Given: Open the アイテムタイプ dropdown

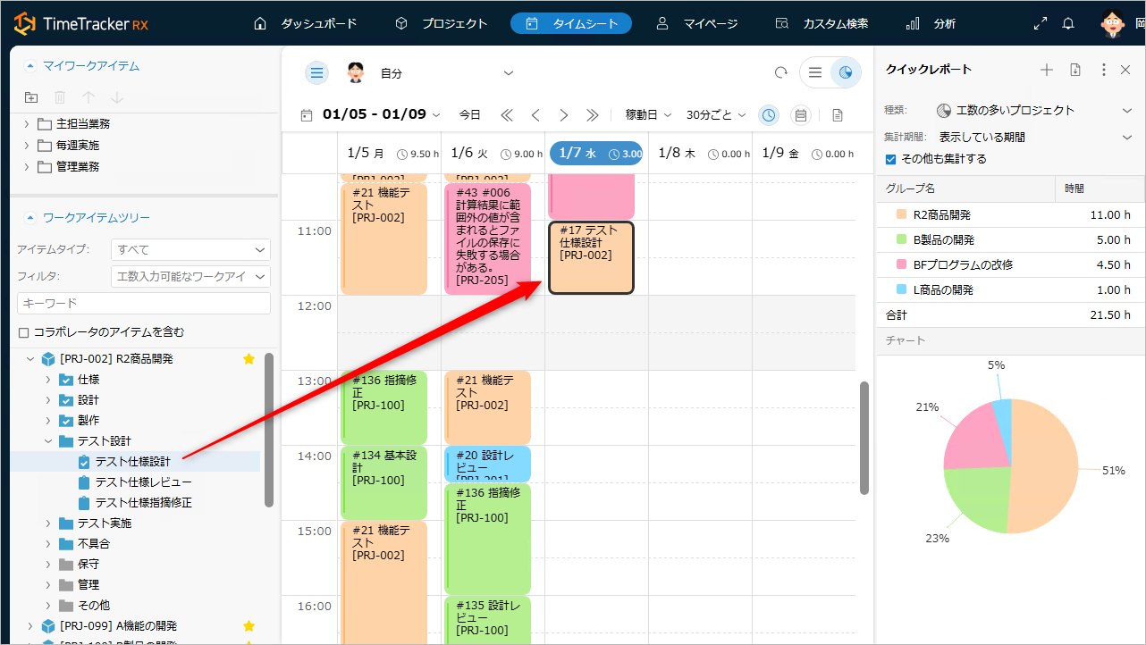Looking at the screenshot, I should click(x=190, y=250).
